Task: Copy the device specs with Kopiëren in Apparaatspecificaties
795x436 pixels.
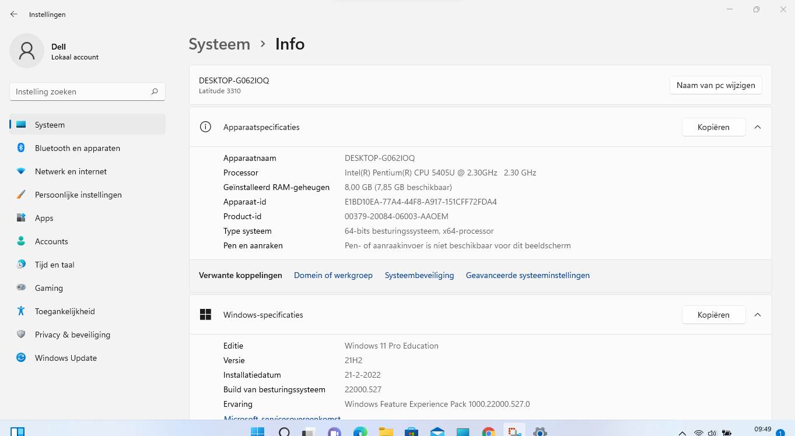Action: tap(713, 127)
